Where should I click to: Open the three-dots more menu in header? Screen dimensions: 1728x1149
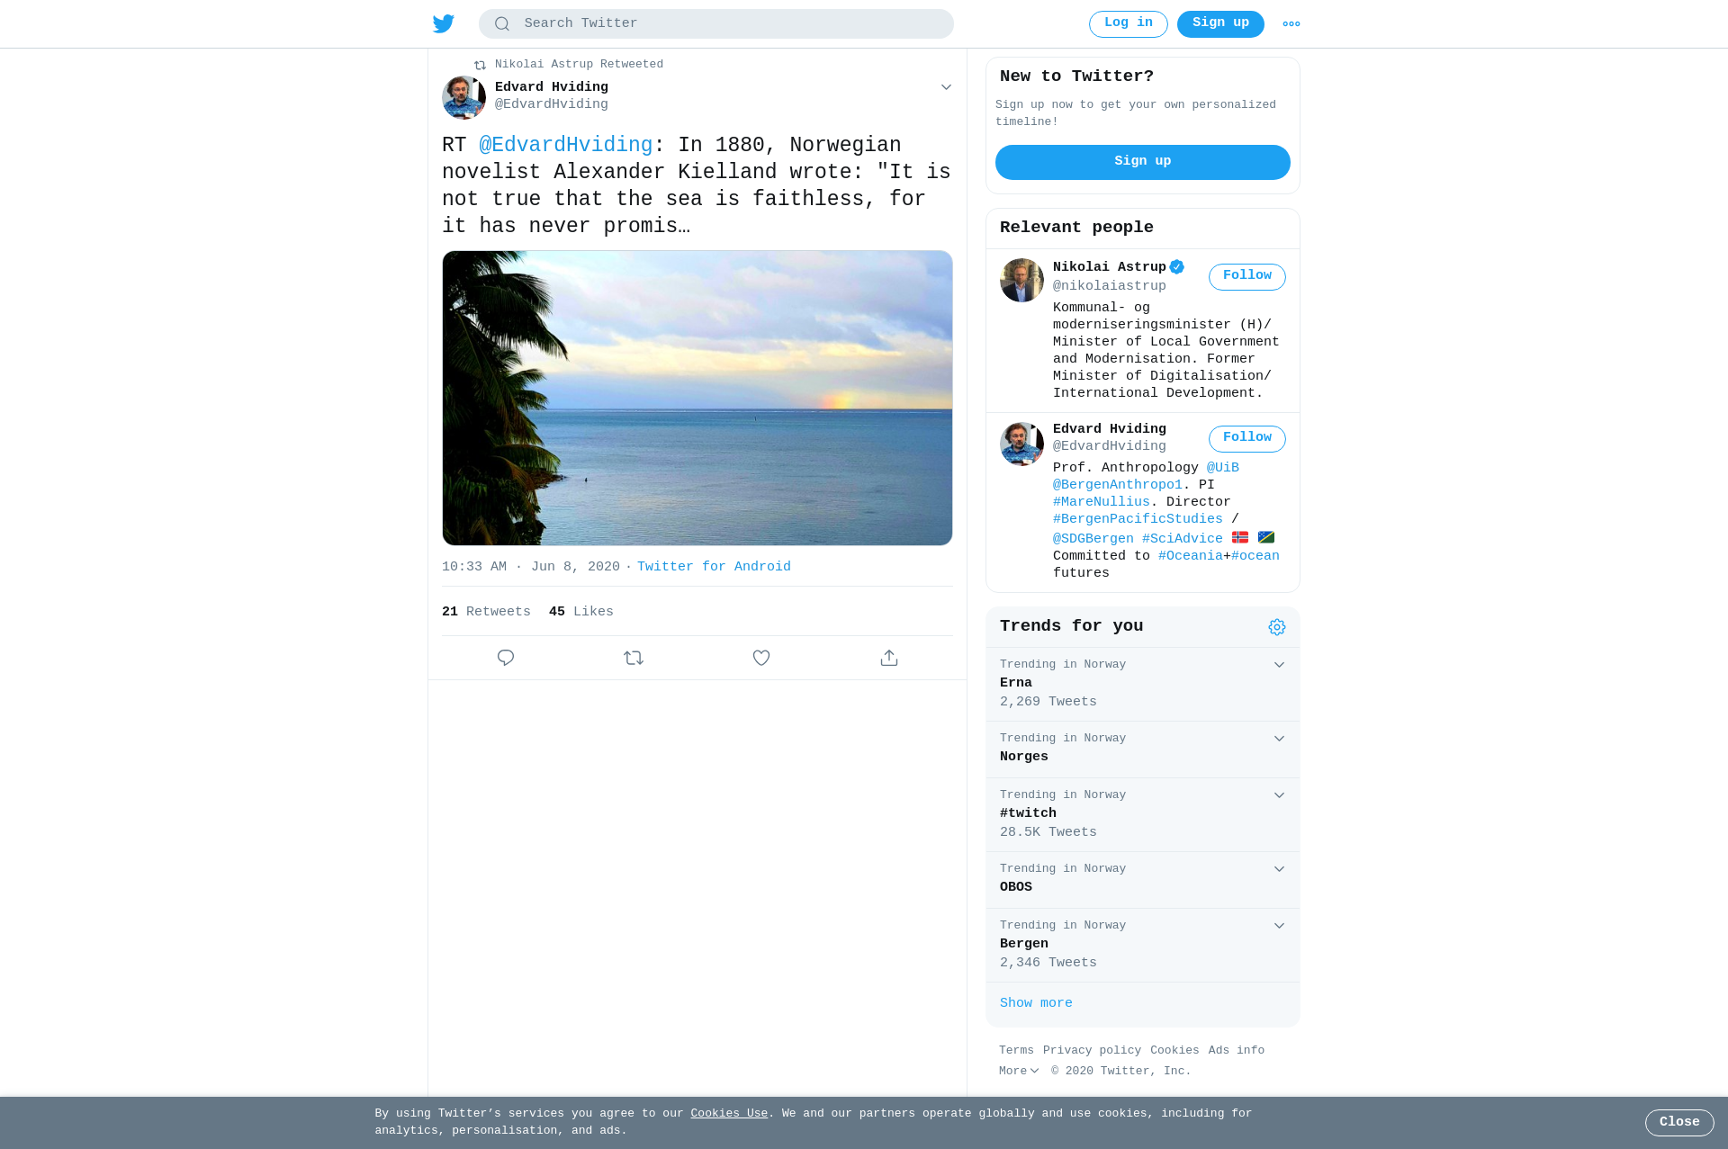1291,24
